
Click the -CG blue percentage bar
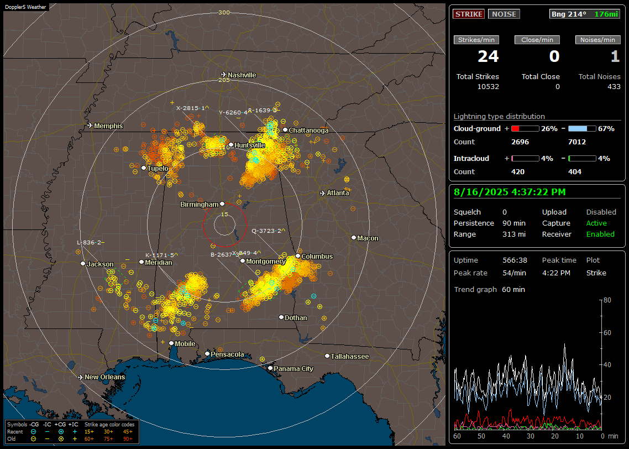click(x=582, y=129)
